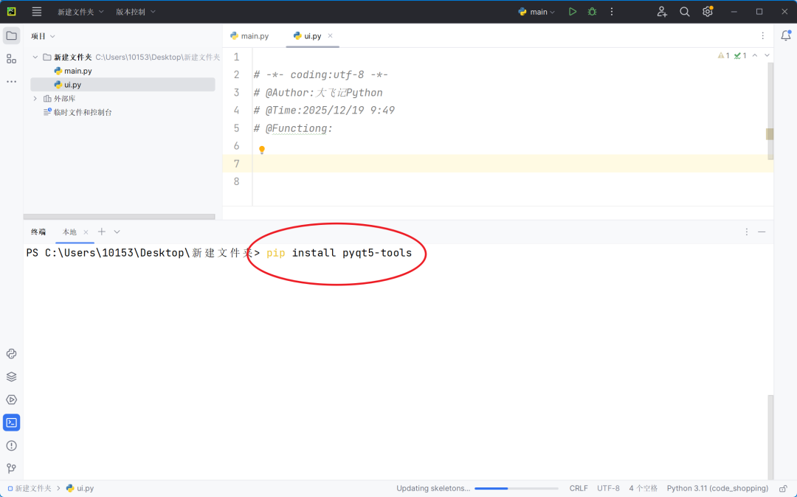Open the Project tool window folder icon
This screenshot has width=797, height=497.
11,36
